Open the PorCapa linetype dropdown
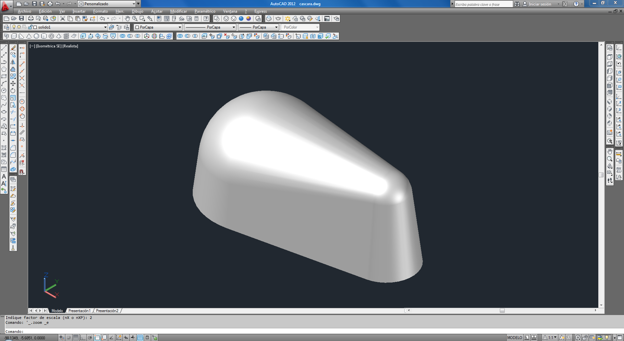Image resolution: width=624 pixels, height=341 pixels. pos(234,27)
